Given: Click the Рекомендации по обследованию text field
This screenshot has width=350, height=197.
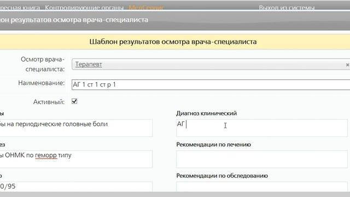Looking at the screenshot, I should tap(262, 187).
